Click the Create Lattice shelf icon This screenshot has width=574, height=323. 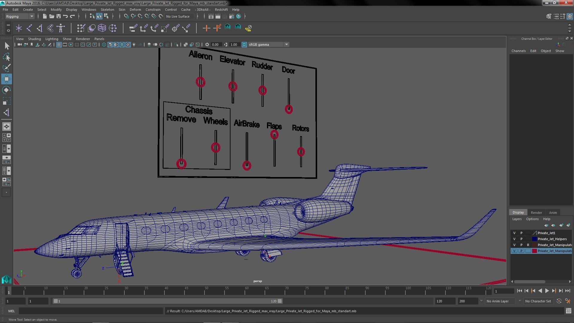102,28
